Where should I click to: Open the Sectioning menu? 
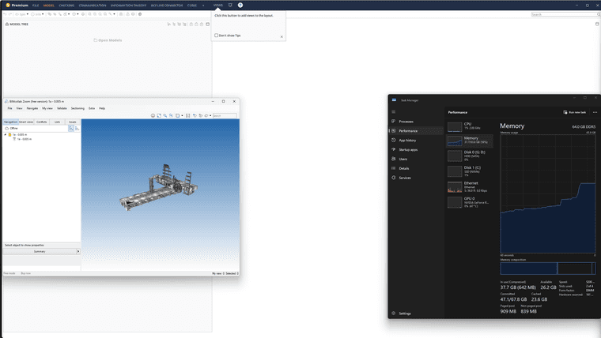click(77, 108)
